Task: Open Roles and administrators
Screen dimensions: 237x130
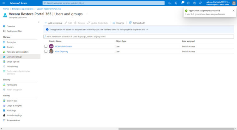Action: [17, 52]
